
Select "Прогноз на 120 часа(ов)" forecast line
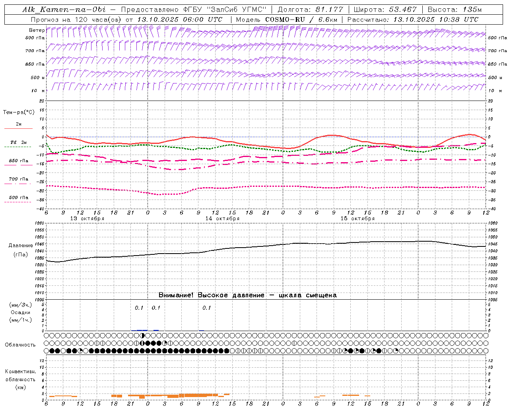(76, 19)
